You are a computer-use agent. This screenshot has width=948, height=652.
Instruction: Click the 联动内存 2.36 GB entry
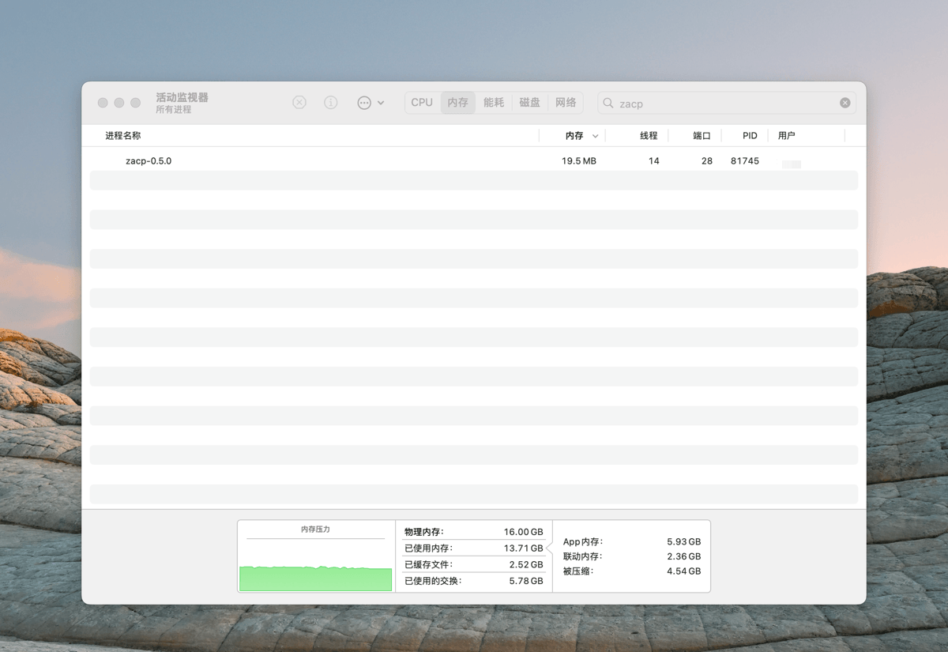(632, 556)
